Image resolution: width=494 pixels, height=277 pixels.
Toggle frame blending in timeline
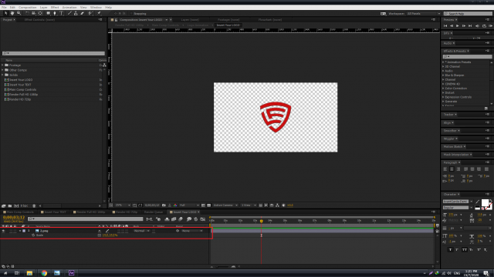(x=174, y=219)
